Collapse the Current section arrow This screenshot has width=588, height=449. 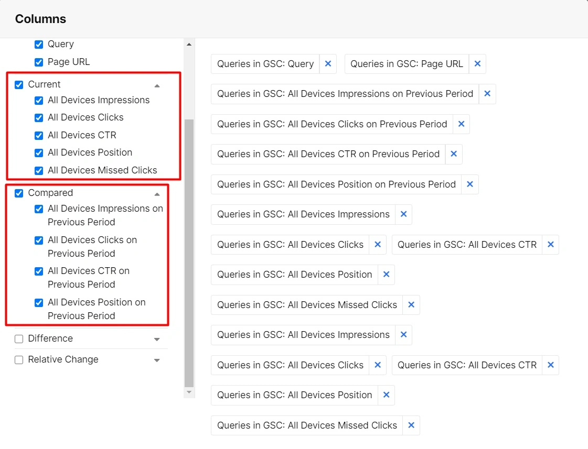pyautogui.click(x=157, y=85)
